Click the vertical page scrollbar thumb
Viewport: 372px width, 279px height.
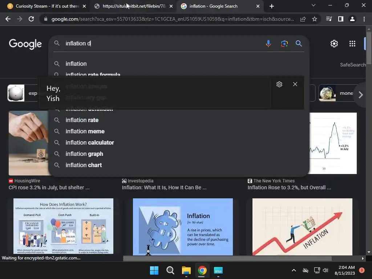pyautogui.click(x=369, y=48)
